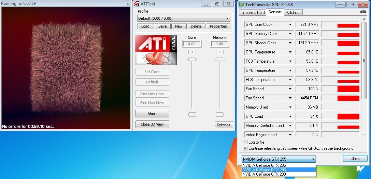Click the GPU Core Clock graph
The height and width of the screenshot is (179, 371).
point(340,25)
